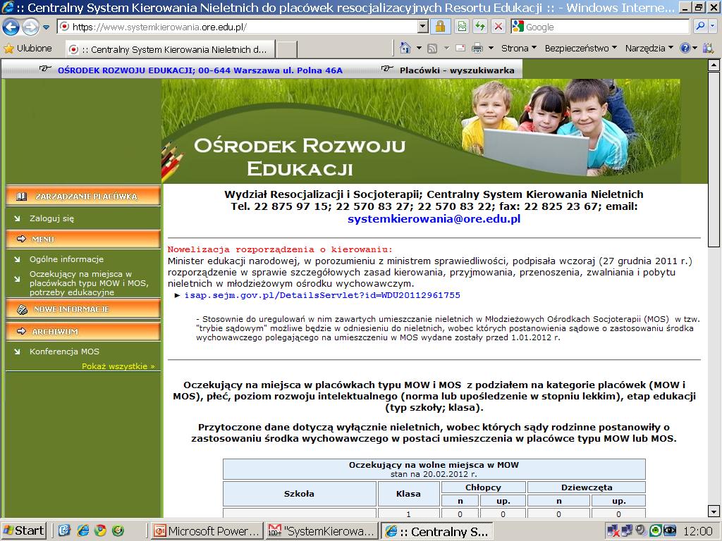This screenshot has height=541, width=722.
Task: Click the green quick launch icon after Chrome
Action: (118, 531)
